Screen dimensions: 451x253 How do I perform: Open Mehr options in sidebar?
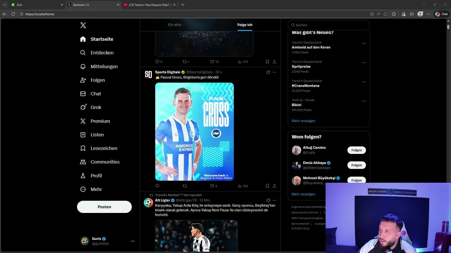(91, 189)
